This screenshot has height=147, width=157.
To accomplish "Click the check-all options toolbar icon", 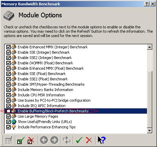I will click(21, 140).
